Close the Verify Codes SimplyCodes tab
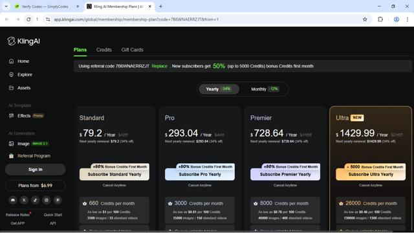Screen dimensions: 414x233 (x=78, y=6)
